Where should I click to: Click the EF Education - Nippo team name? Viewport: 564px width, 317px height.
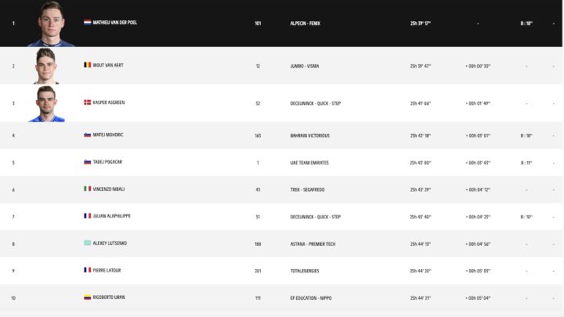(x=311, y=298)
